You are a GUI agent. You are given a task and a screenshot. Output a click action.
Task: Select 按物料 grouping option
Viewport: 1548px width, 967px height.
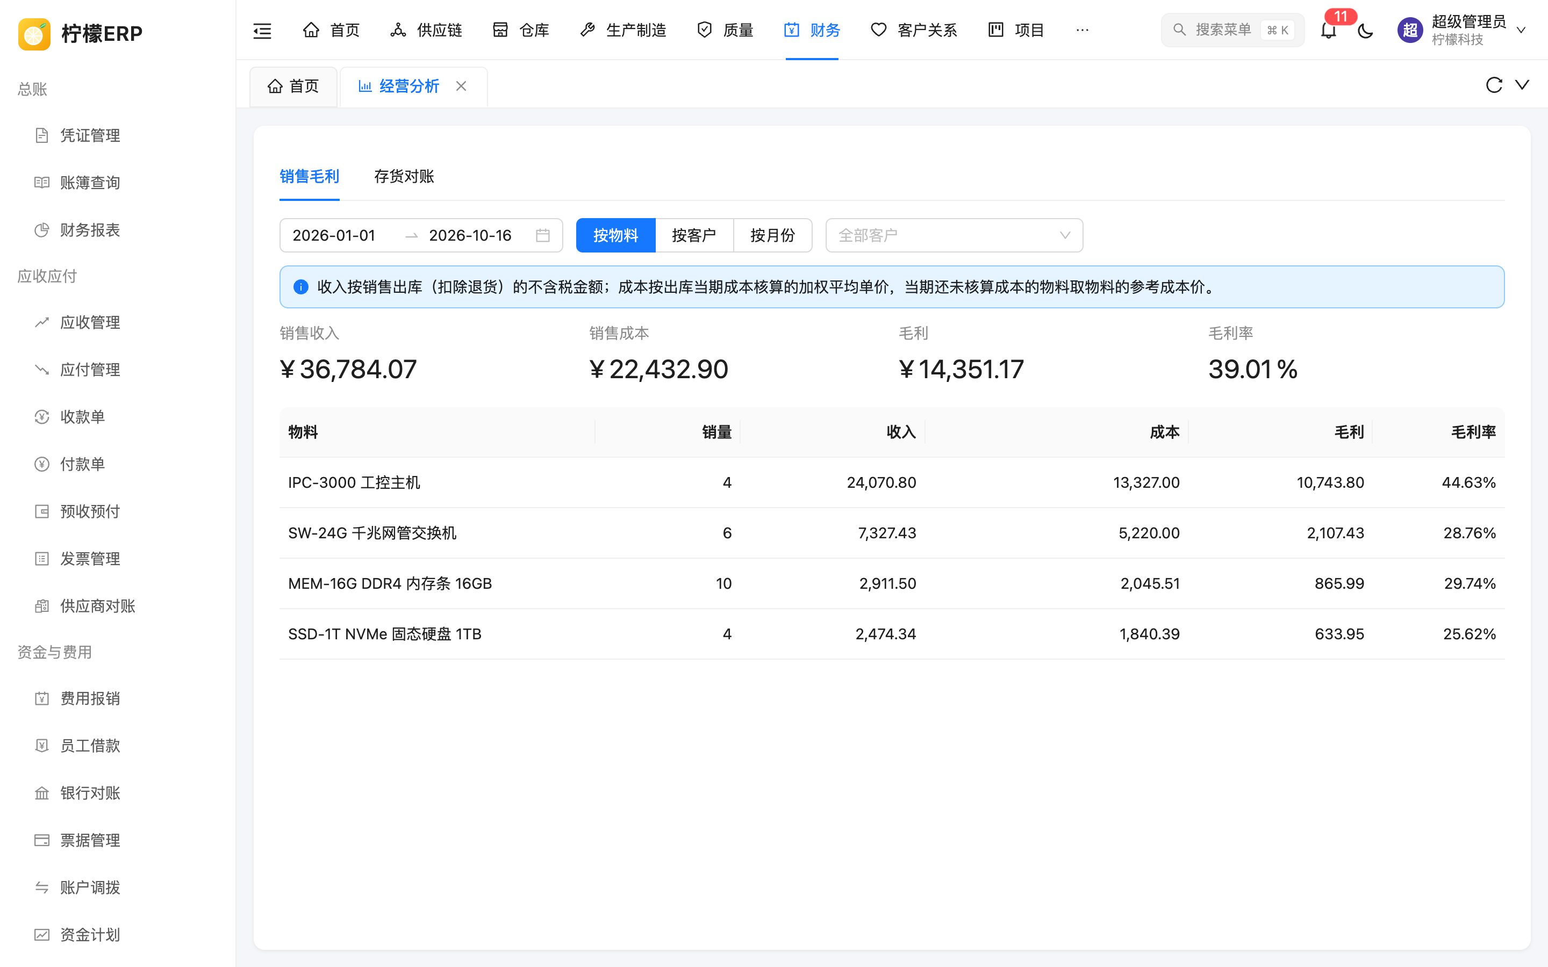[615, 235]
